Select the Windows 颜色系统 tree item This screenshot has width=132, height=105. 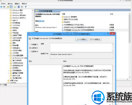click(x=19, y=15)
